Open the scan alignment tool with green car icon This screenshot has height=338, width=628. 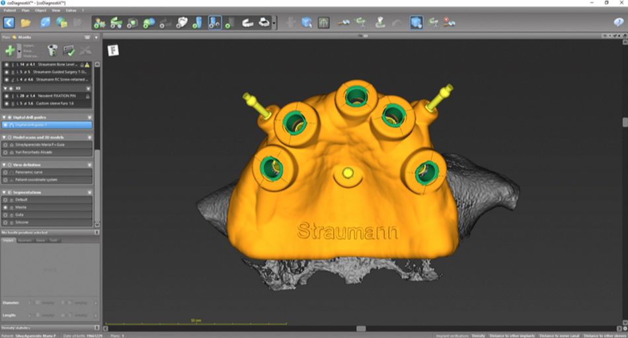(116, 23)
